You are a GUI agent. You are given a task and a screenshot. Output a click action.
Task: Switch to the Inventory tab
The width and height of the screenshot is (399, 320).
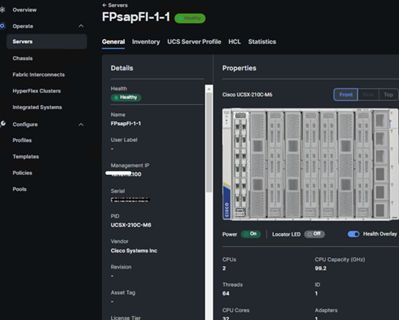click(x=146, y=42)
